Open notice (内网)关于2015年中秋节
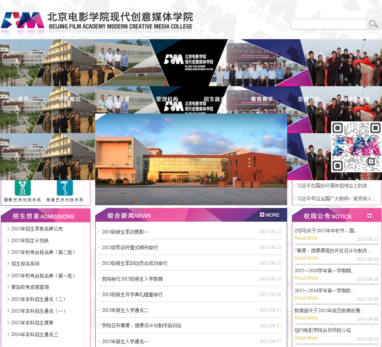This screenshot has width=382, height=347. (326, 231)
